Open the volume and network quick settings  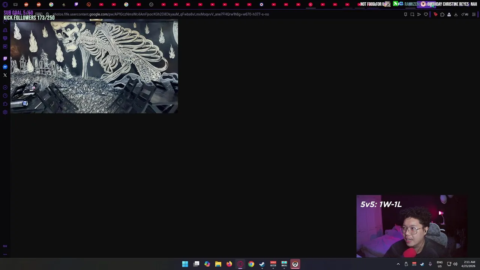[452, 264]
